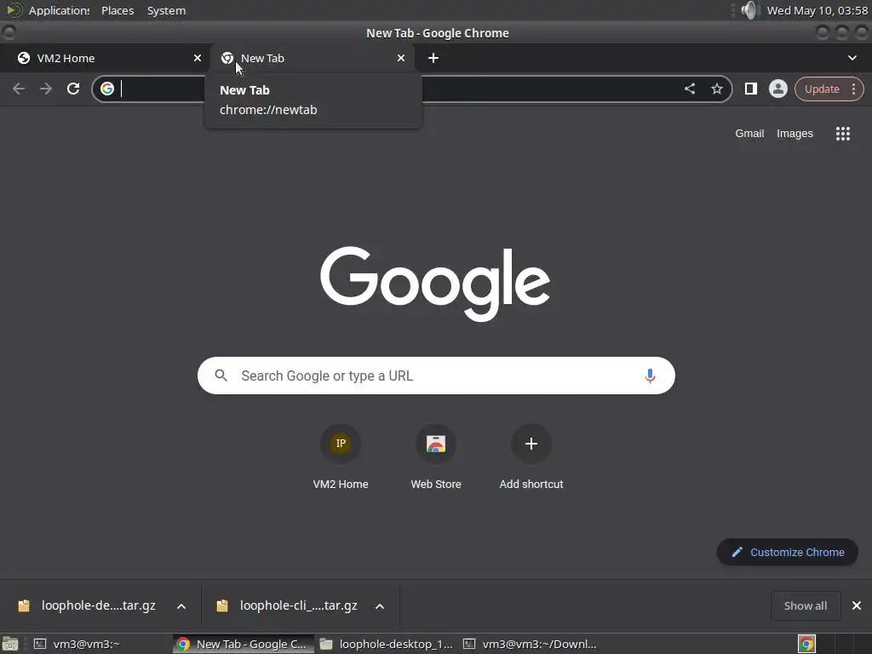The width and height of the screenshot is (872, 654).
Task: Switch to vm3@vm3:~/Downl... terminal in taskbar
Action: point(530,644)
